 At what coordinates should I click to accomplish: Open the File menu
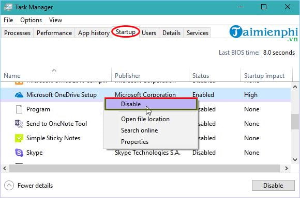pyautogui.click(x=8, y=20)
